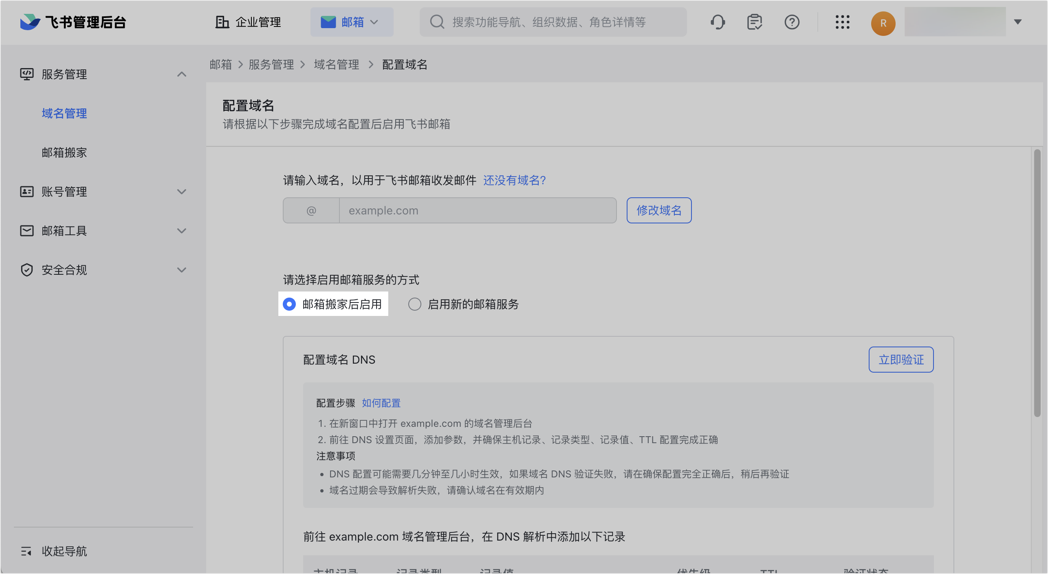Select 邮箱搬家 in the sidebar
Screen dimensions: 1048x574
coord(64,152)
